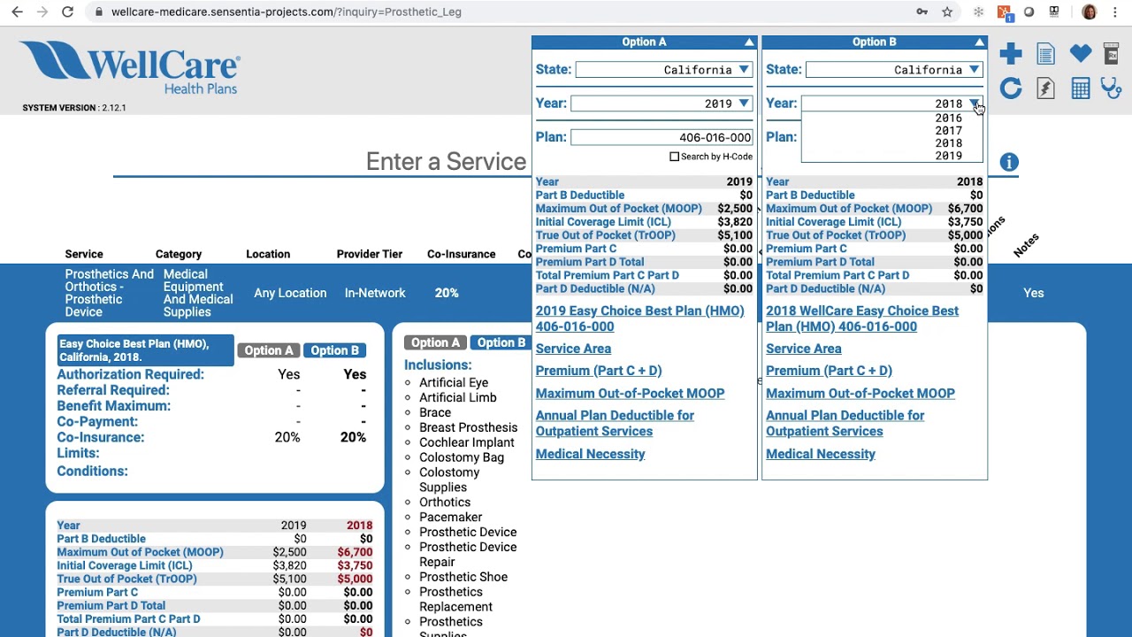Click the stethoscope icon

pyautogui.click(x=1112, y=88)
